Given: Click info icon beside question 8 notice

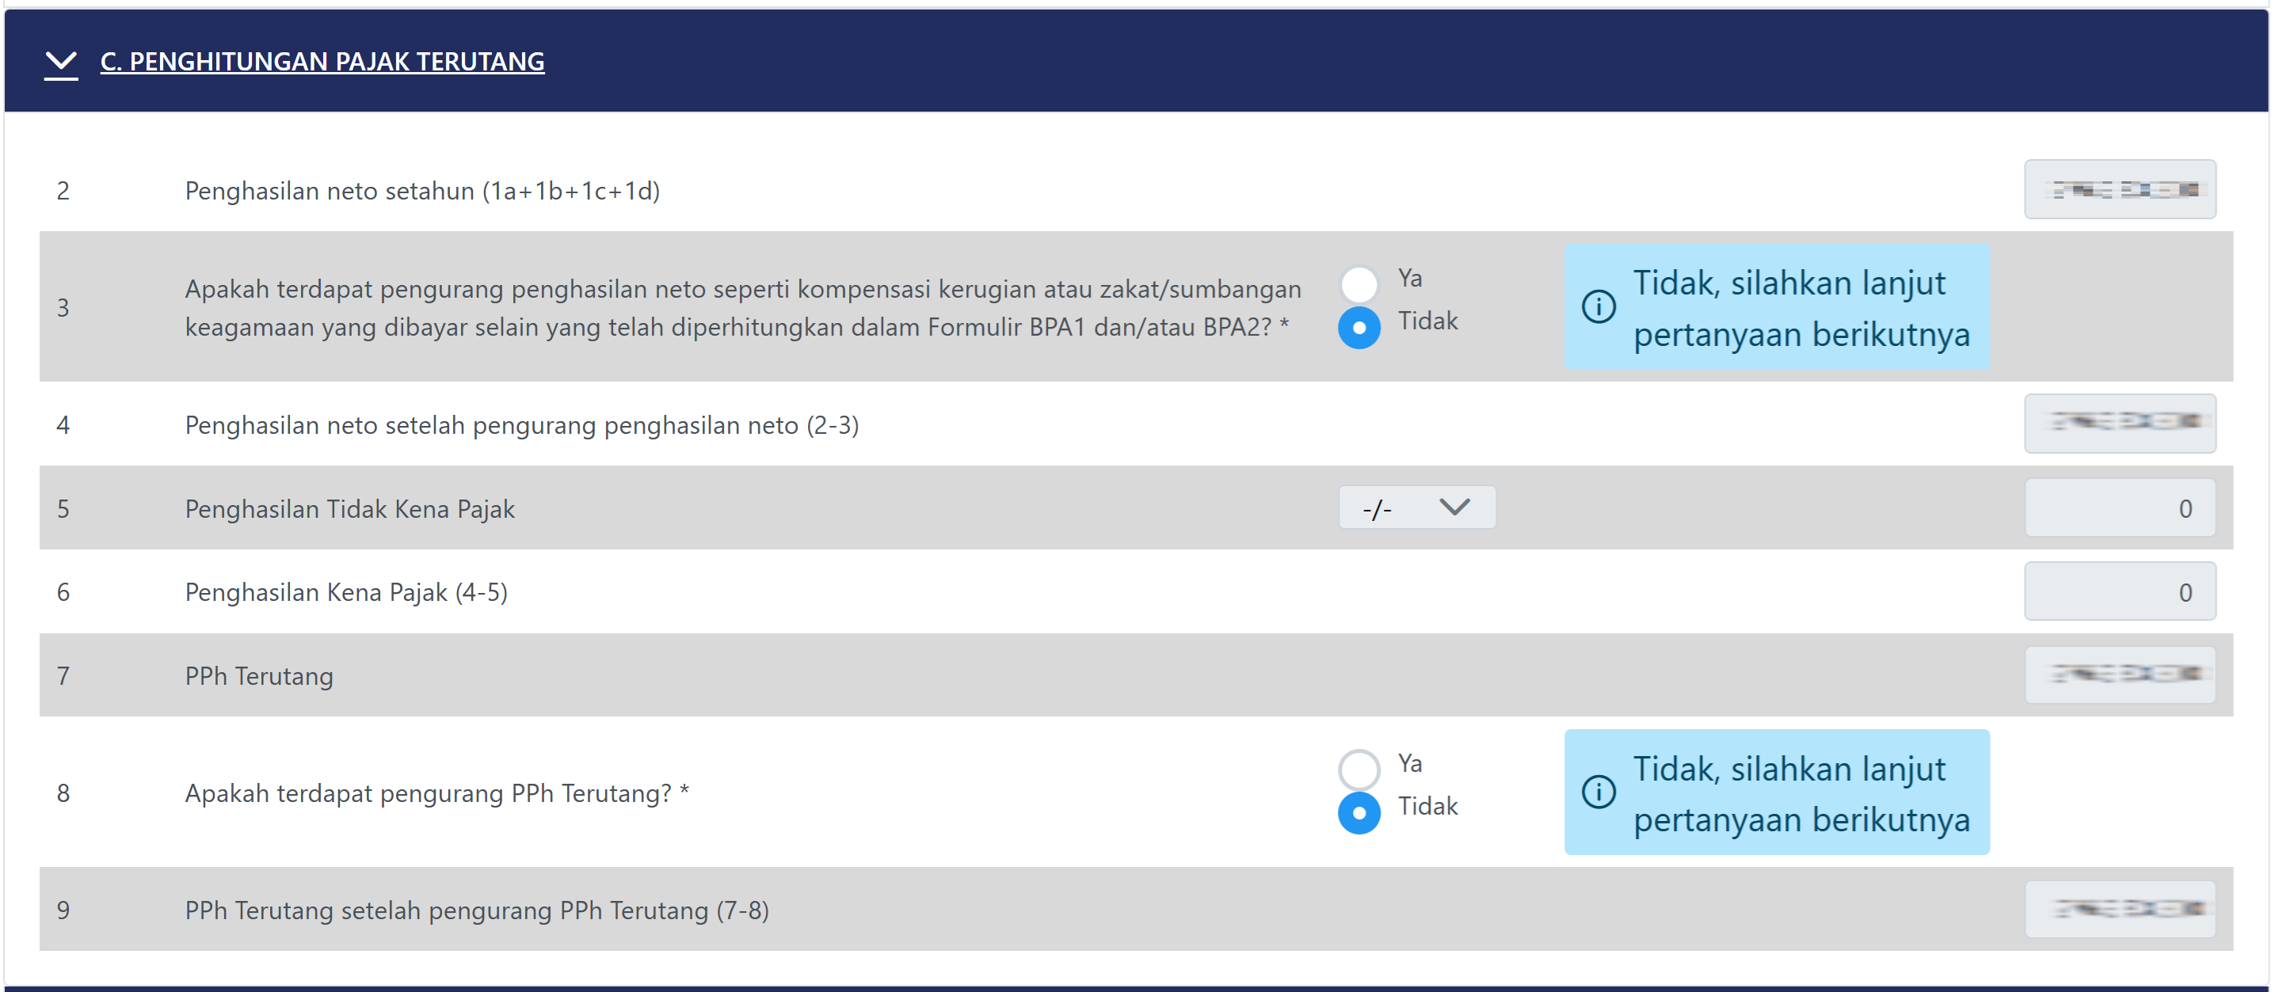Looking at the screenshot, I should tap(1598, 792).
